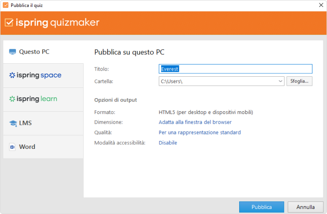Click the graduation cap LMS icon
This screenshot has height=214, width=327.
click(13, 123)
